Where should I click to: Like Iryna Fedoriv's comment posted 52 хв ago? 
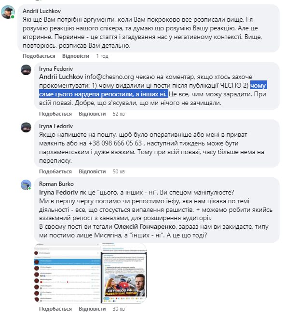(x=55, y=114)
